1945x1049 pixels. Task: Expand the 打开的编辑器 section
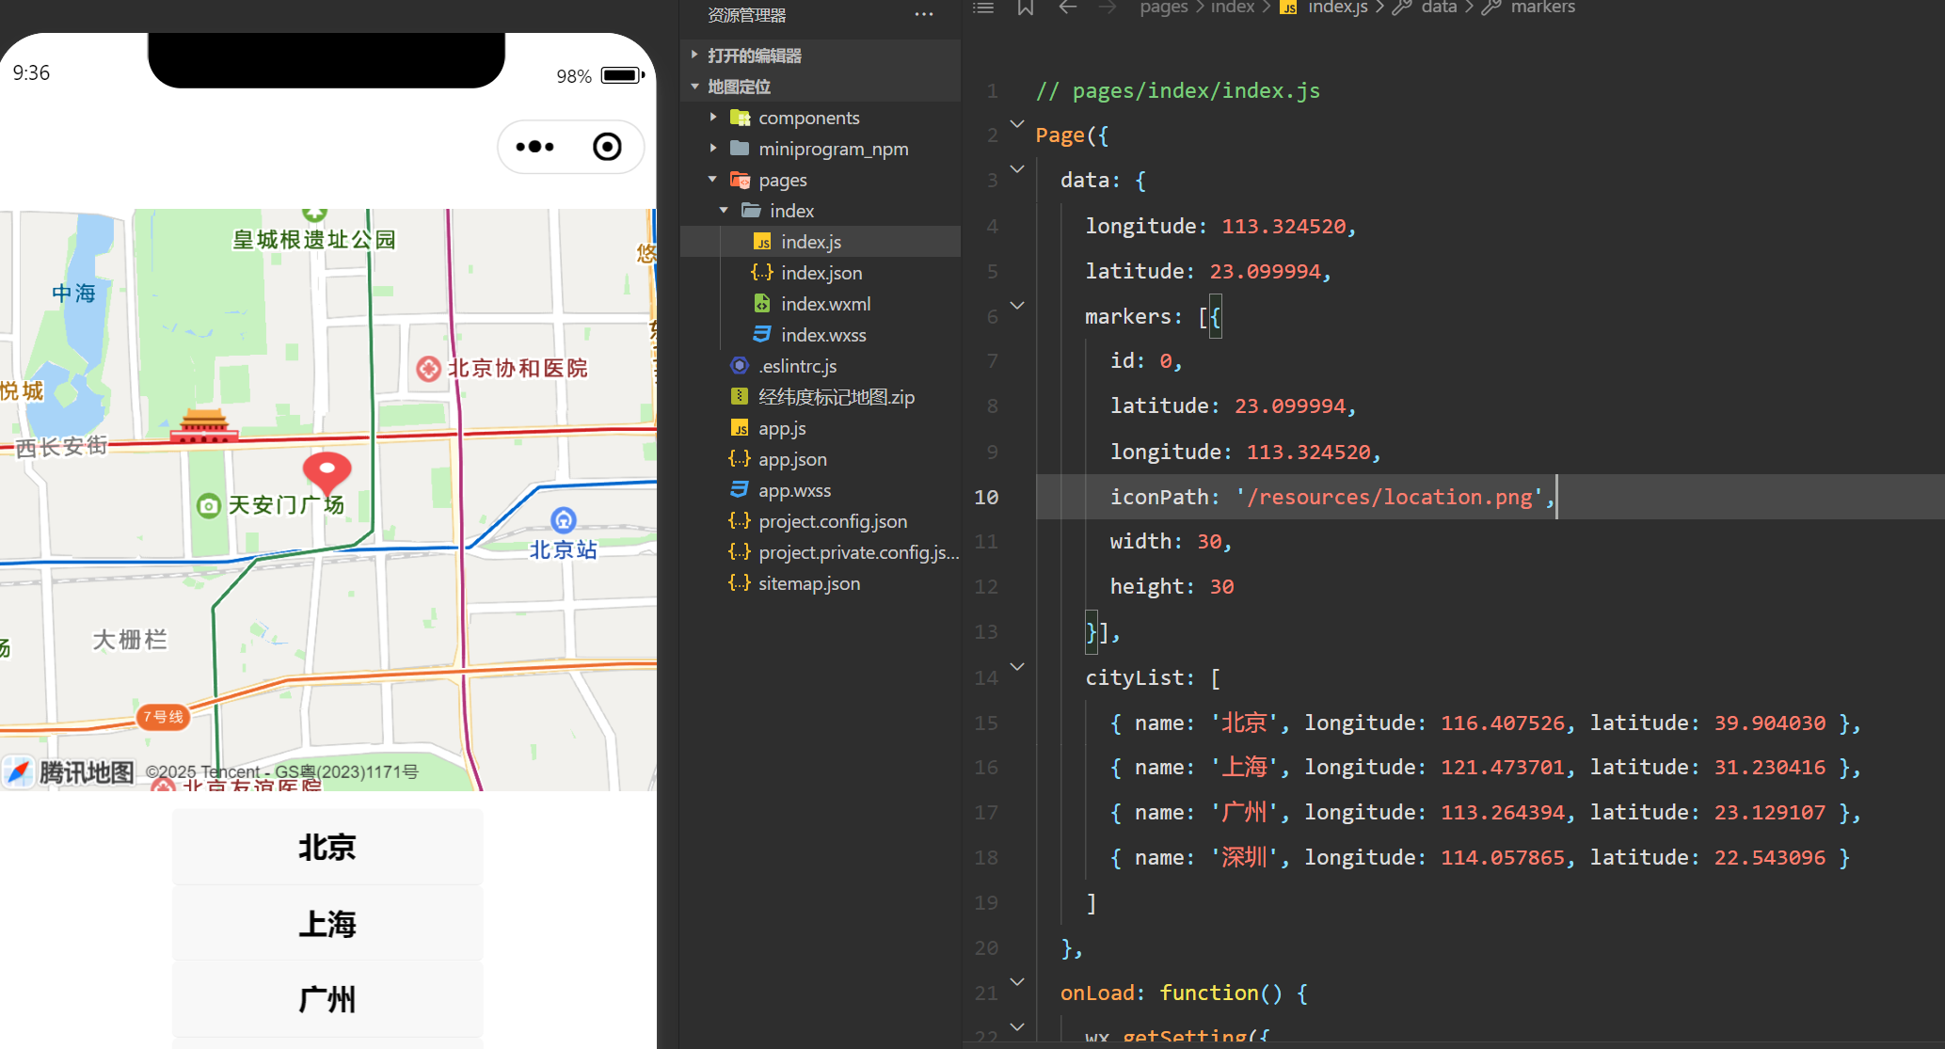click(x=754, y=56)
